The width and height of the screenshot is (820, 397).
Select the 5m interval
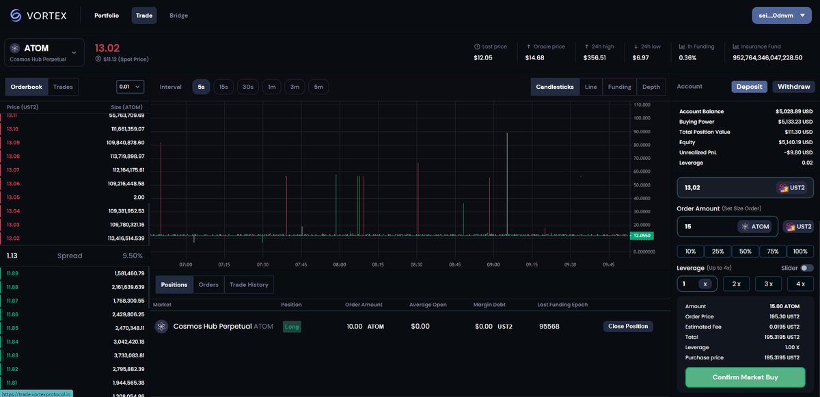point(318,87)
